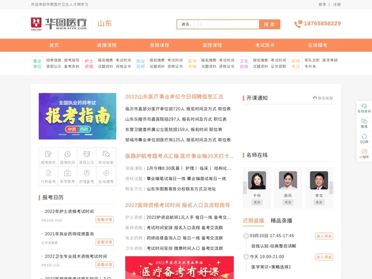Click the 联系客服 headset icon

point(315,98)
